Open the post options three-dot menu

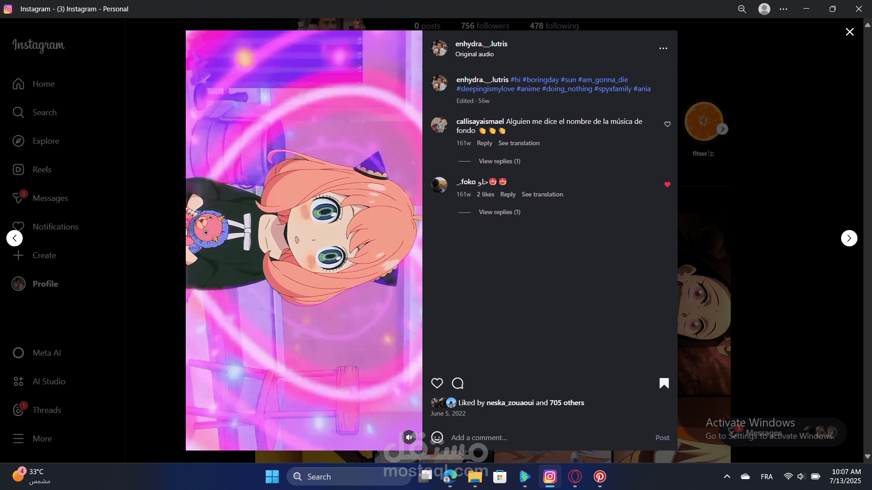(x=663, y=48)
